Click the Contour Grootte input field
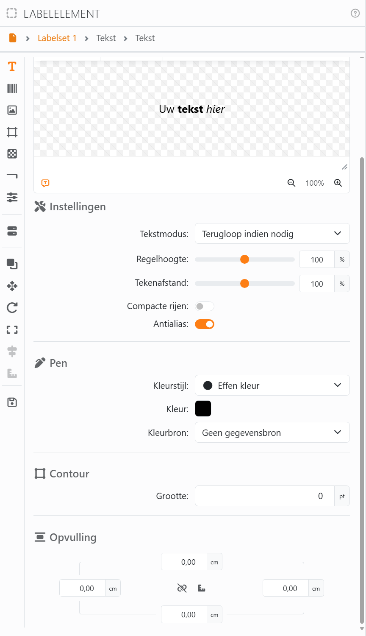 pos(265,496)
